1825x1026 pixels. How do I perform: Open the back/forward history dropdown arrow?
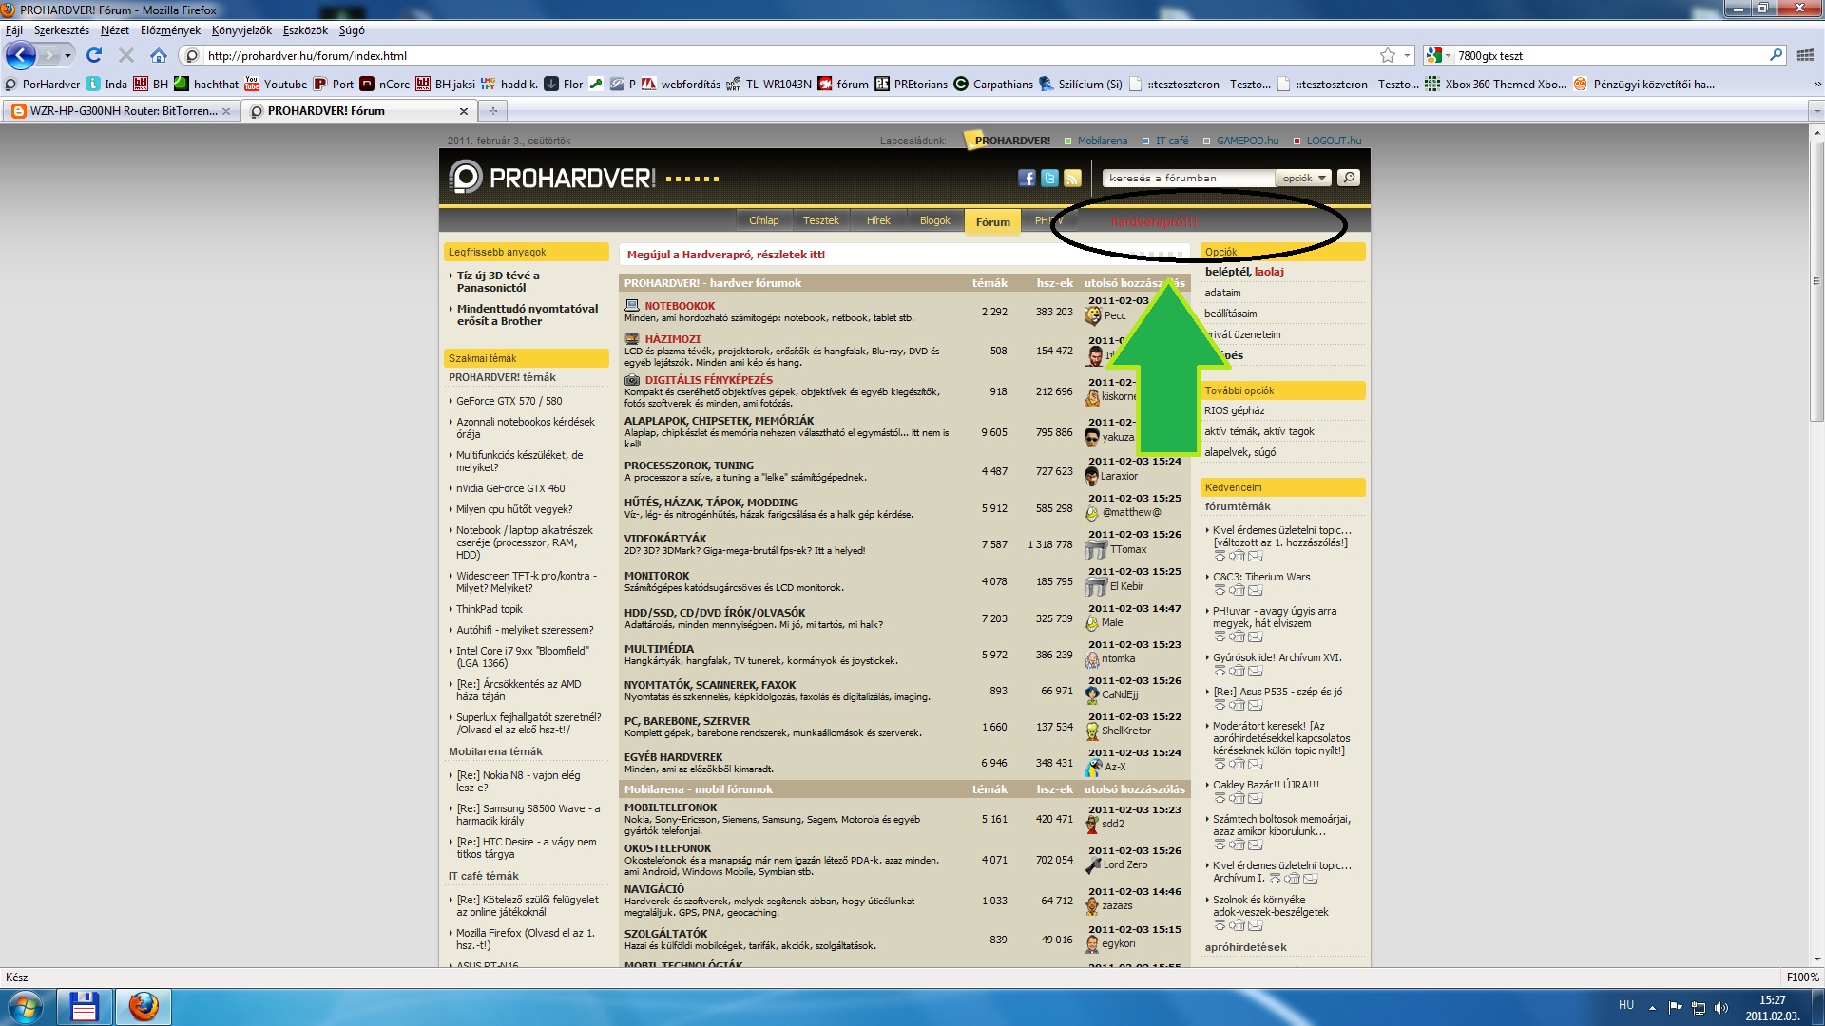pos(67,55)
